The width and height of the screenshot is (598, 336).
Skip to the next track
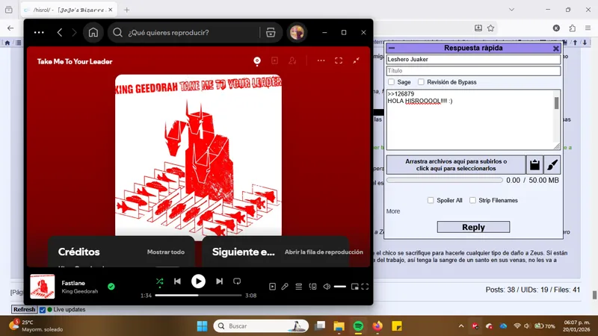pos(219,281)
